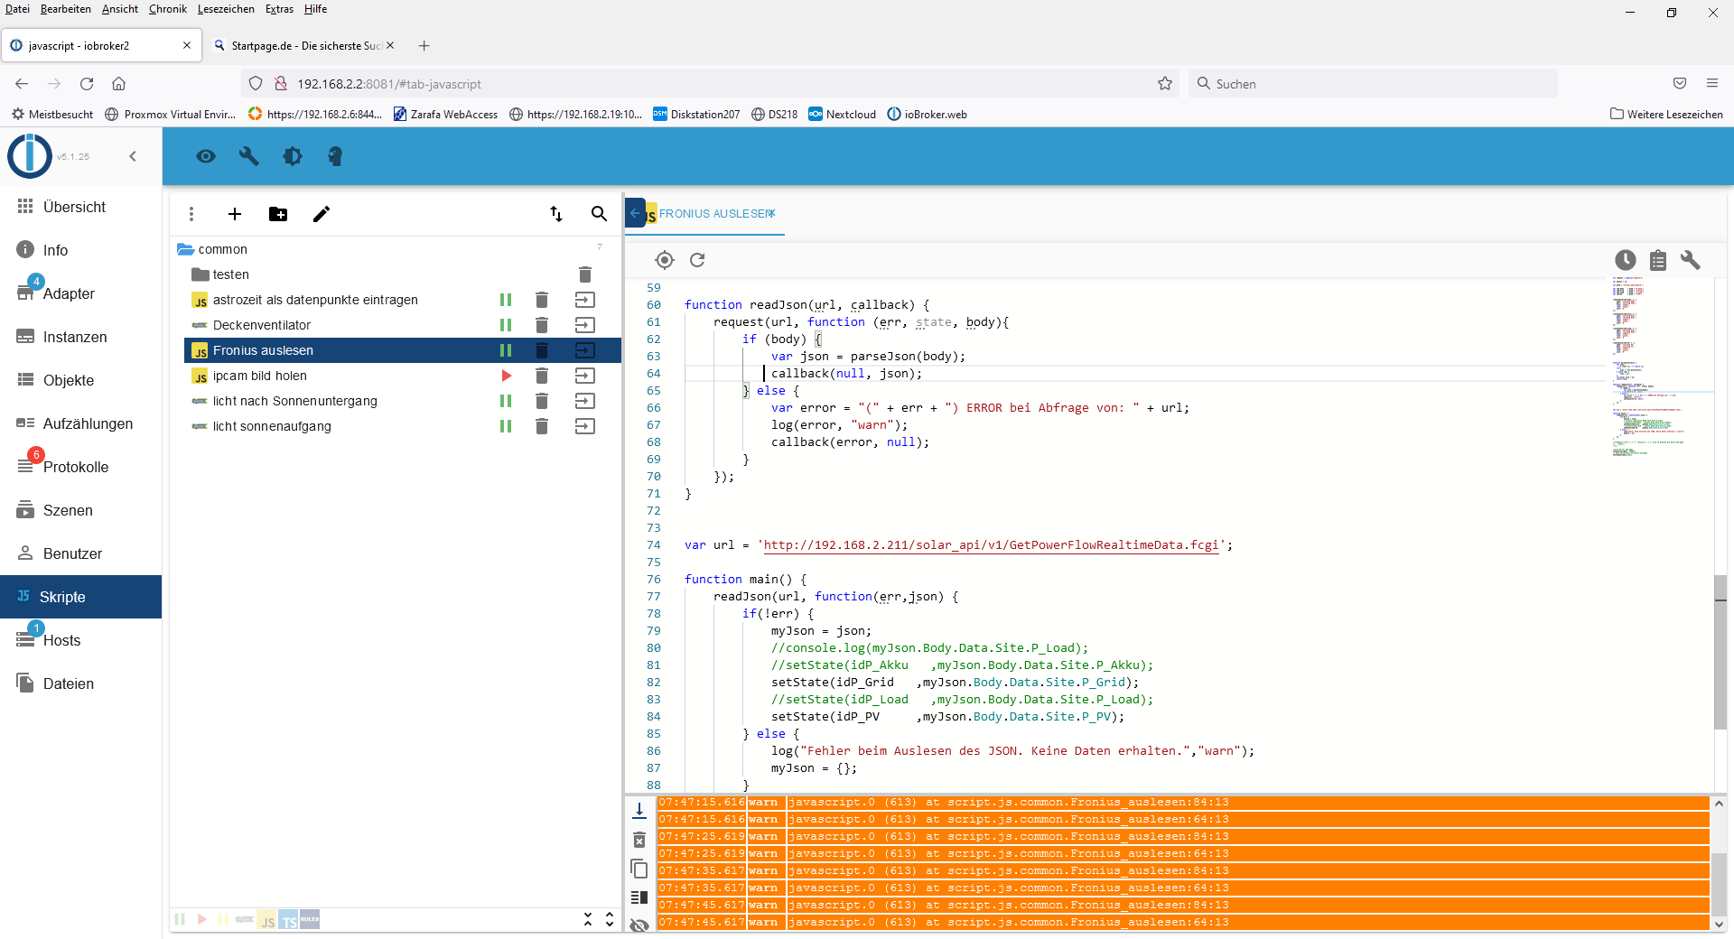Delete astrozeit als datenpunkte eintragen script
This screenshot has width=1734, height=939.
[542, 300]
